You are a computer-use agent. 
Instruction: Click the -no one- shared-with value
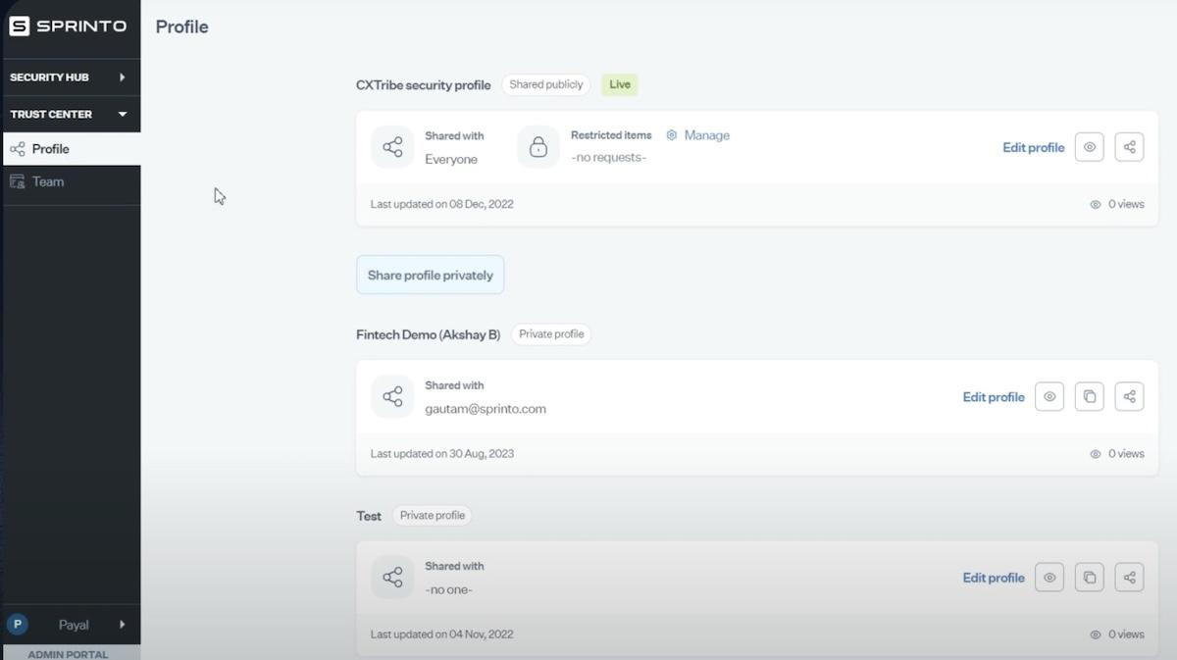click(449, 589)
